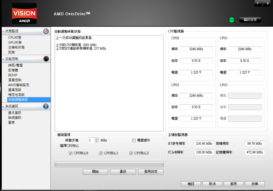Uncheck CPU核心0

pos(70,153)
